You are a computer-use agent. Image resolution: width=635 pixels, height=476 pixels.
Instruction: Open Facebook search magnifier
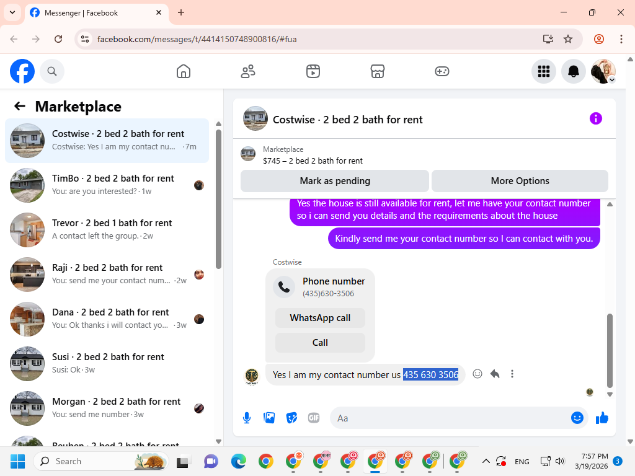[52, 71]
